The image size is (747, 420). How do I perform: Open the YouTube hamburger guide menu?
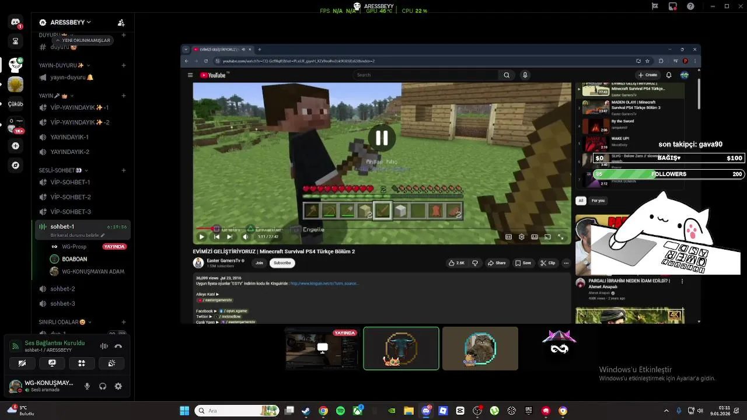pos(190,75)
